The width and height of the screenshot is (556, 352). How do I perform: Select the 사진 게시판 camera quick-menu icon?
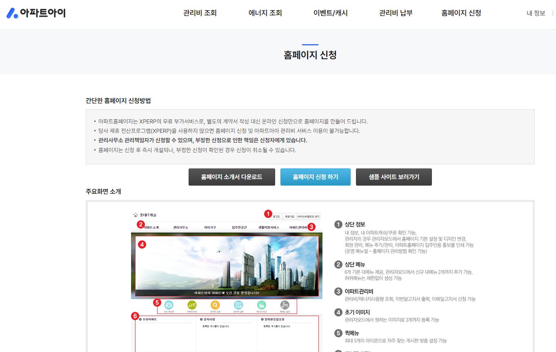168,305
